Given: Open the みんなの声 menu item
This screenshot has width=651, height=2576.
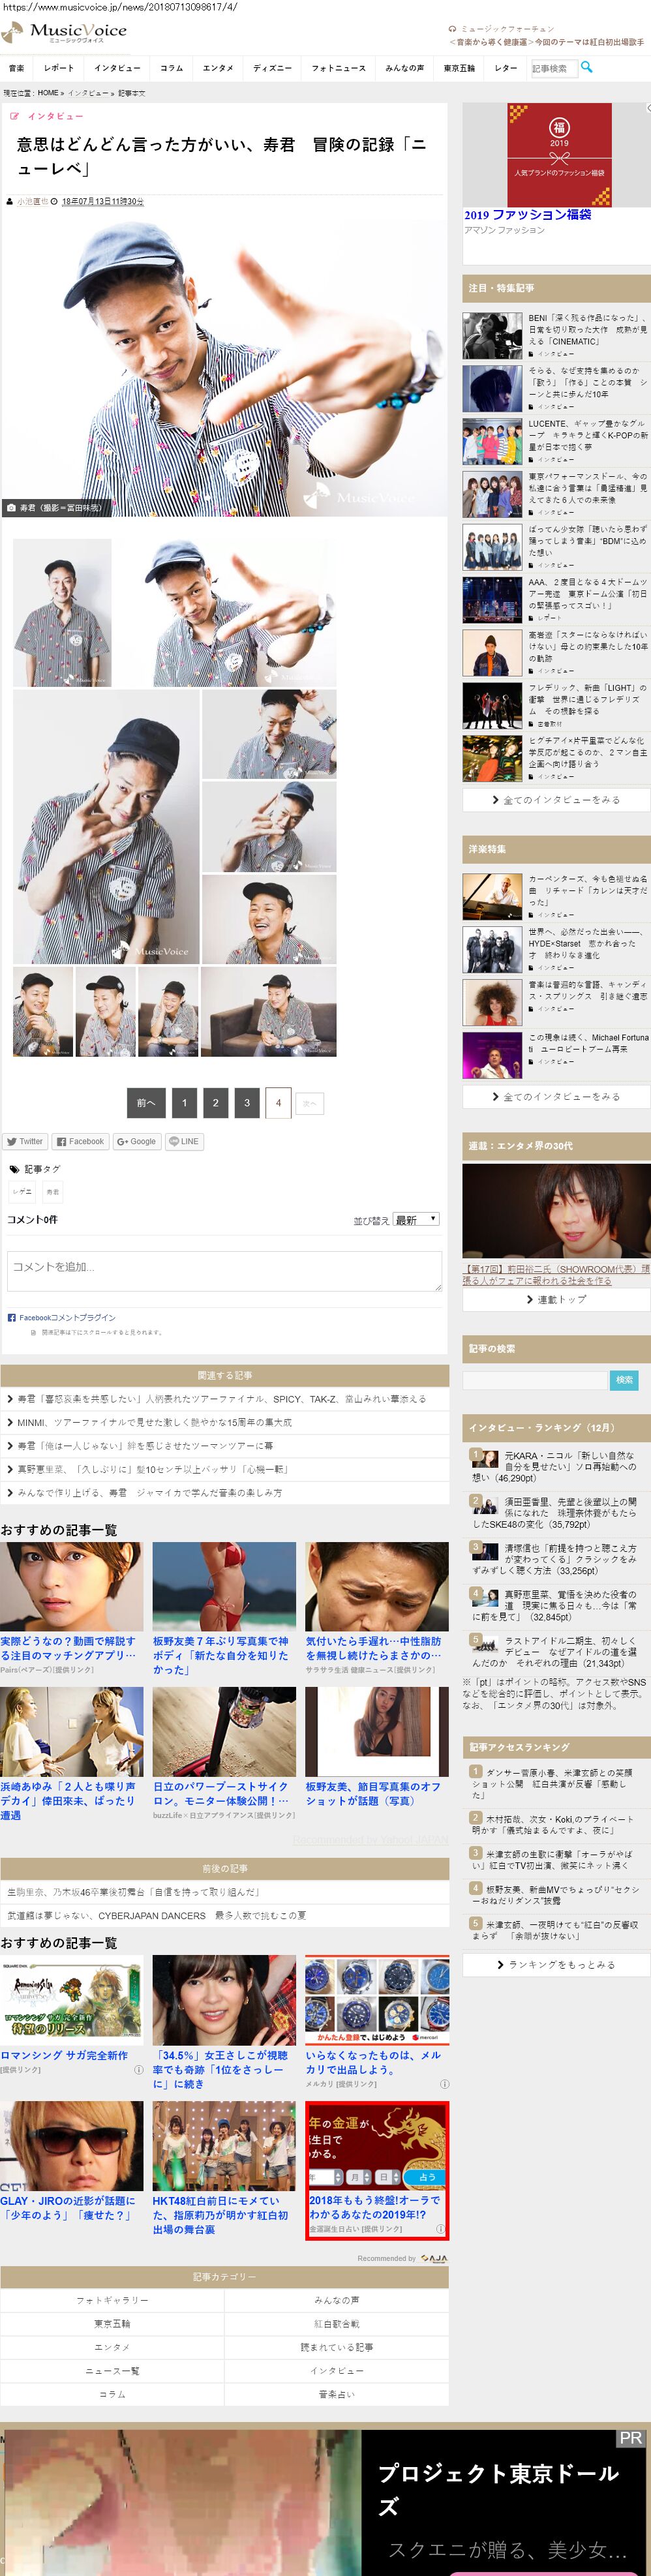Looking at the screenshot, I should point(405,68).
